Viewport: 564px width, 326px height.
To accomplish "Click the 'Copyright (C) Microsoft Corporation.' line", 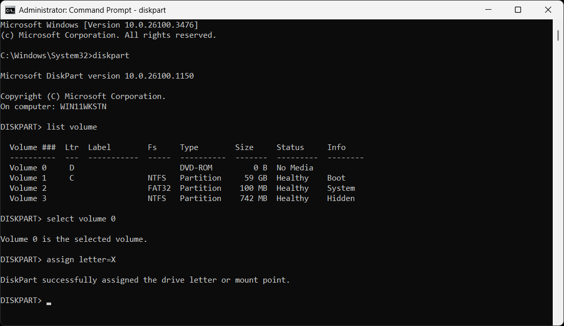I will coord(83,96).
